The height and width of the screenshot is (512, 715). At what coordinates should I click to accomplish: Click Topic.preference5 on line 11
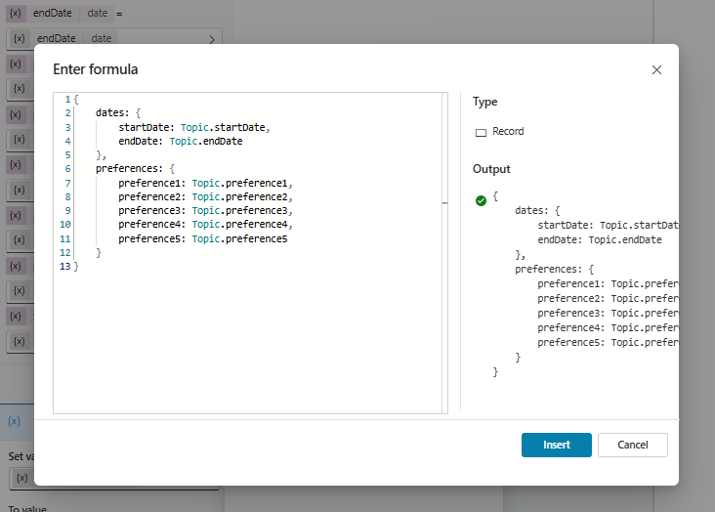click(238, 239)
